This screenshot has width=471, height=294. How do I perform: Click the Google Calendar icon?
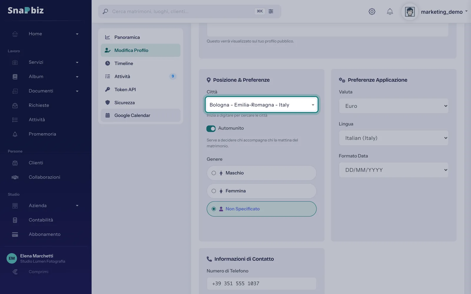(108, 115)
